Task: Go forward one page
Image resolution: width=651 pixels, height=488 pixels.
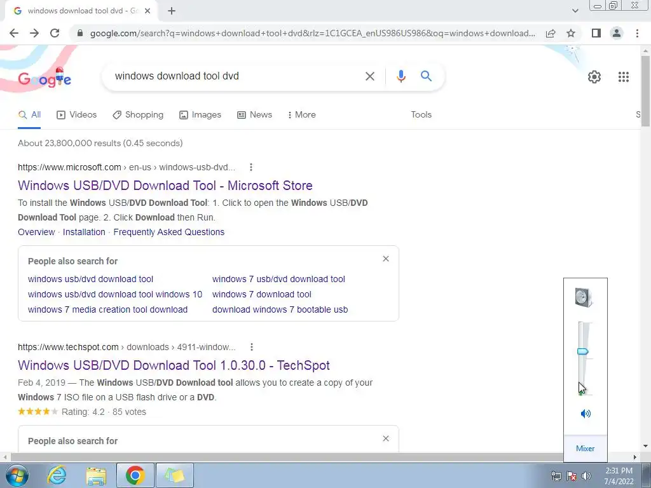Action: pos(34,33)
